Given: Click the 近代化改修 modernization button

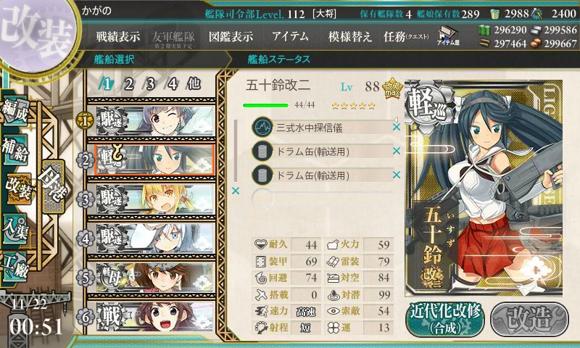Looking at the screenshot, I should pos(444,319).
